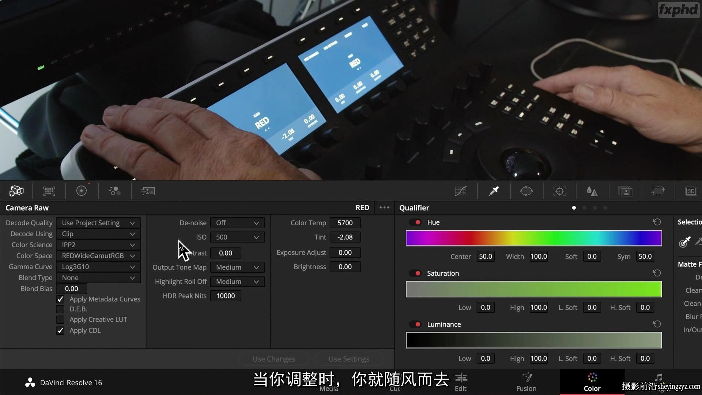Open the Blur palette icon
702x395 pixels.
(x=592, y=191)
